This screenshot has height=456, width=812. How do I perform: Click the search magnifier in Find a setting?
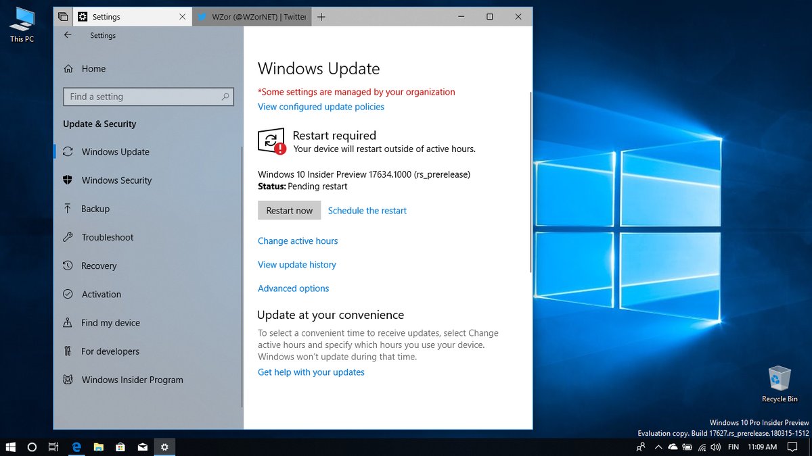pos(225,97)
